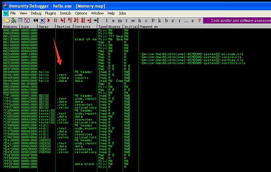
Task: Click the Trace into toolbar icon
Action: pyautogui.click(x=76, y=20)
